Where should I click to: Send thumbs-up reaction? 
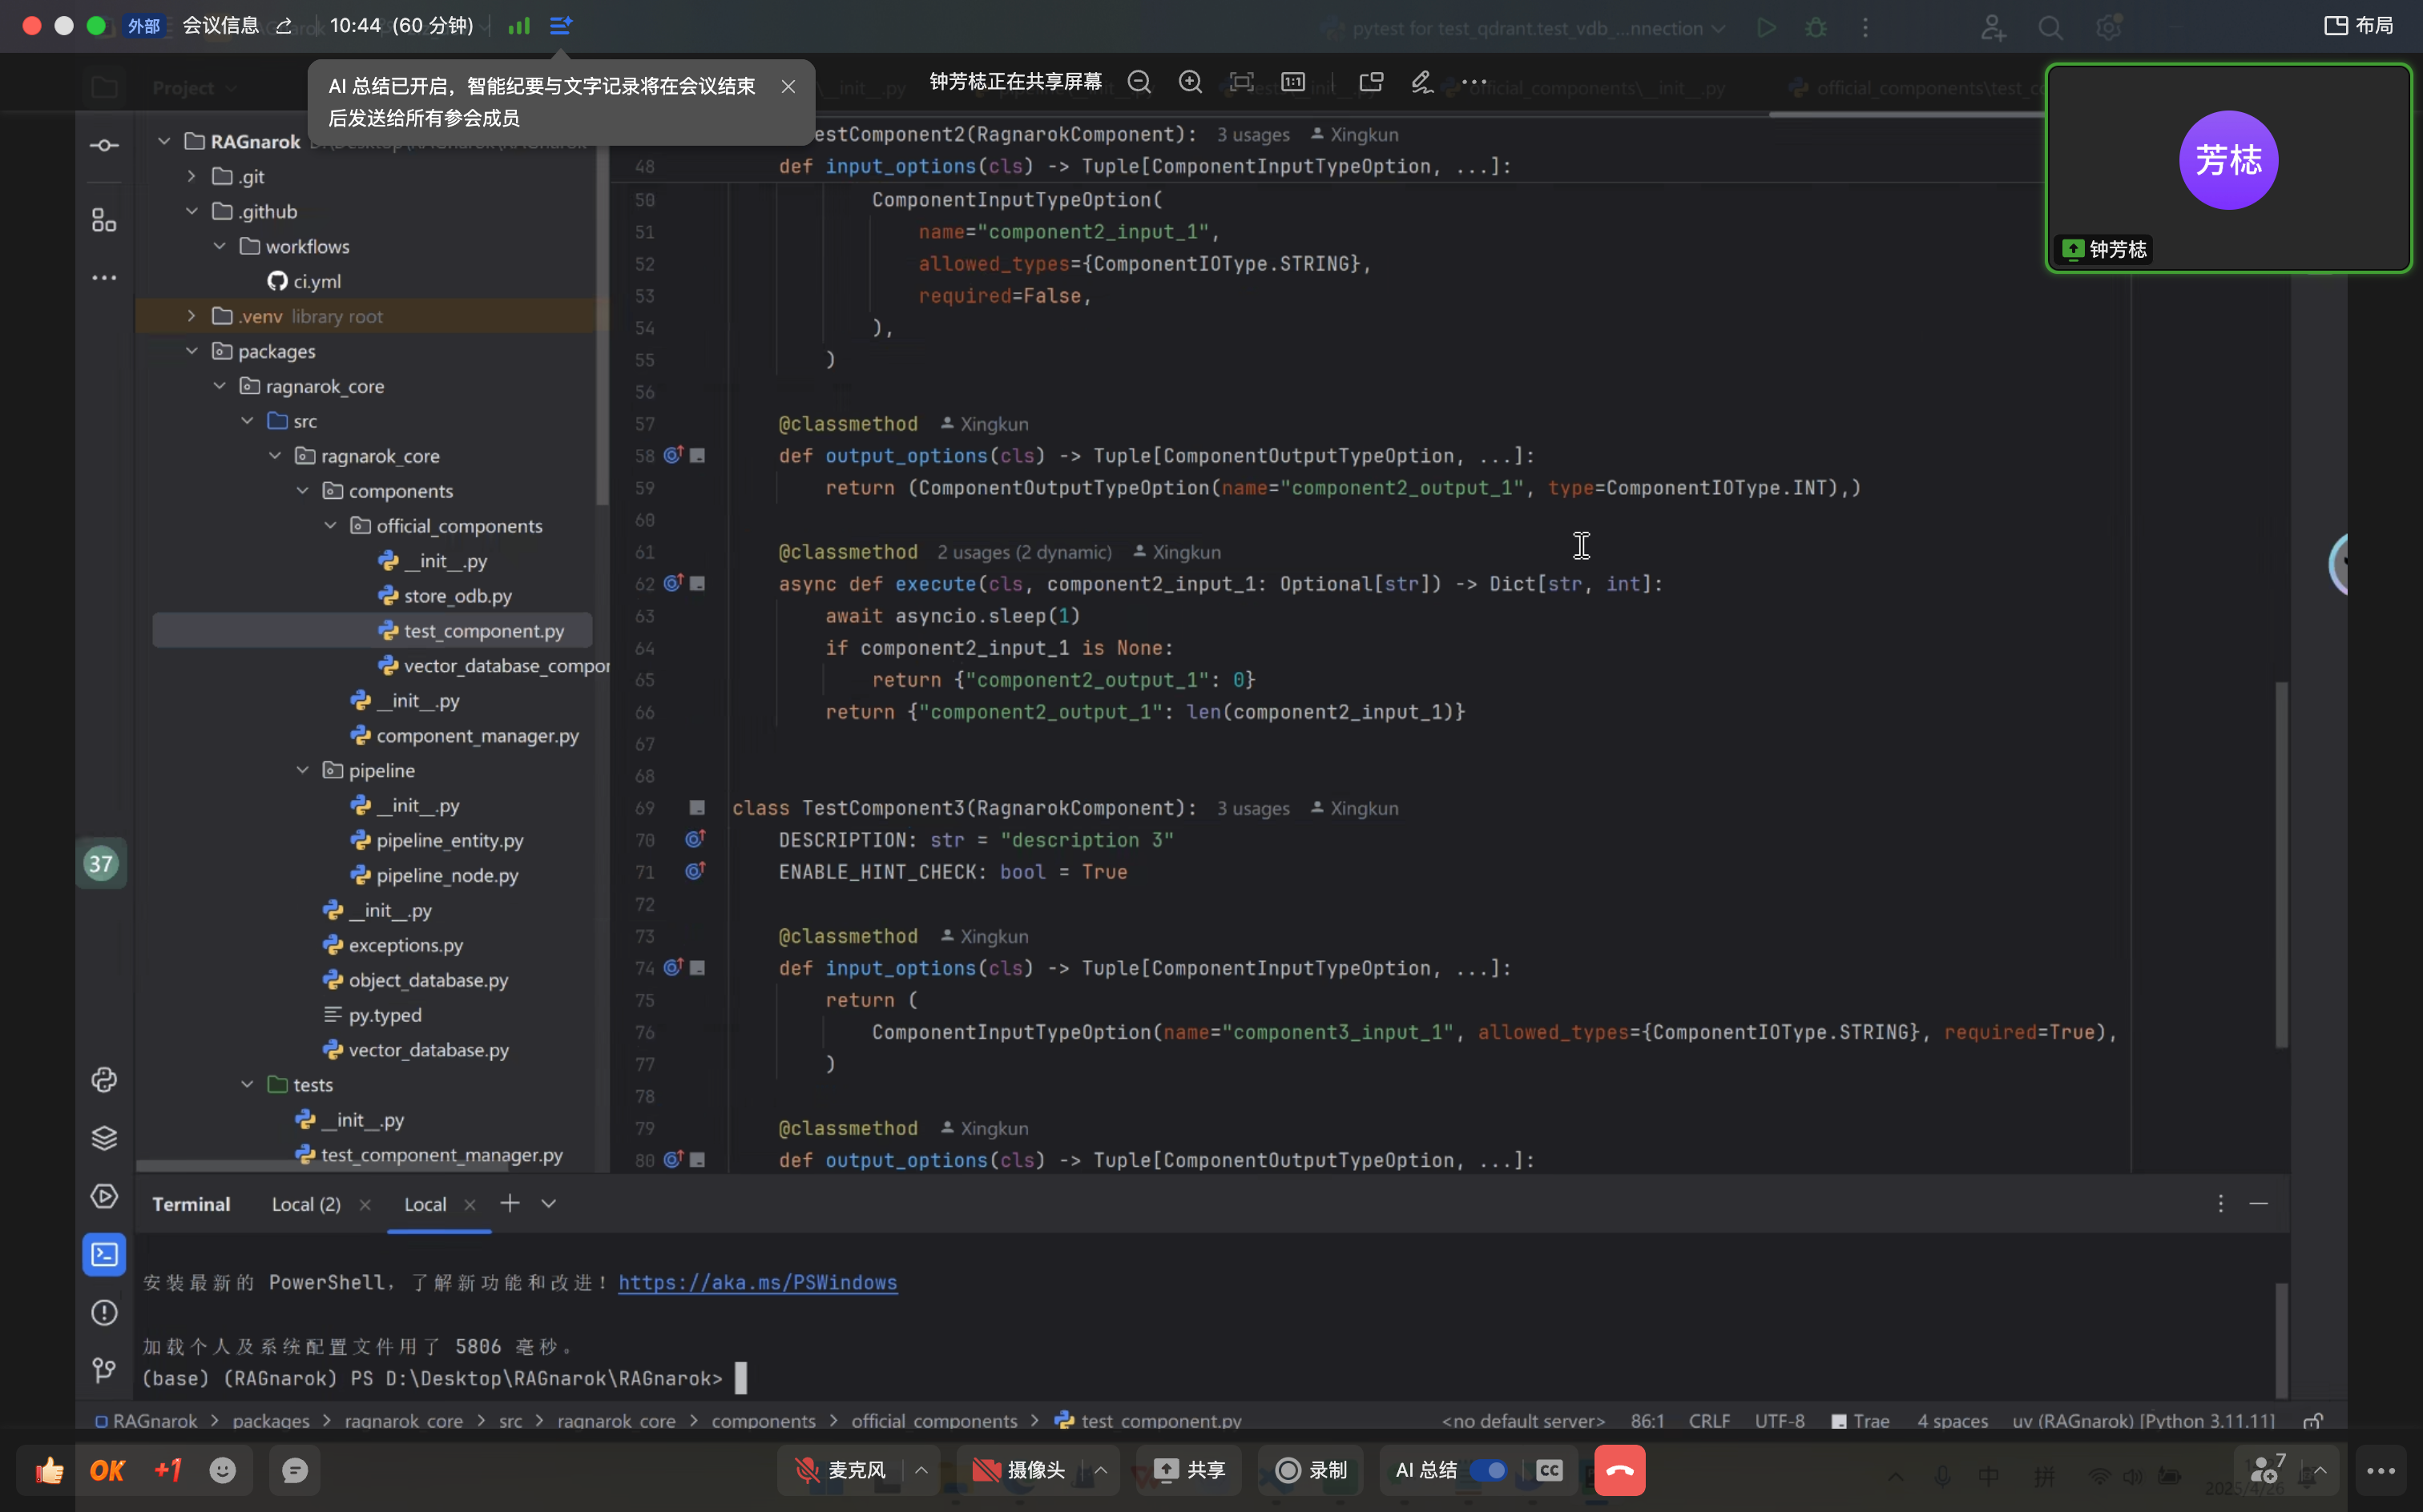click(x=49, y=1470)
